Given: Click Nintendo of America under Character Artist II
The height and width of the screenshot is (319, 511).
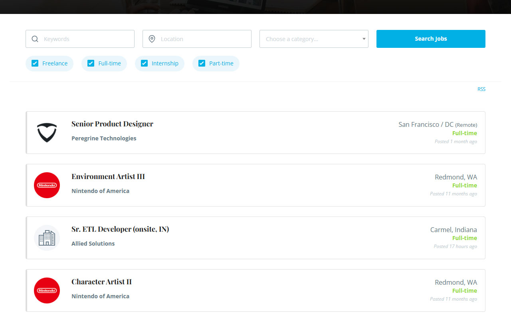Looking at the screenshot, I should click(x=100, y=296).
